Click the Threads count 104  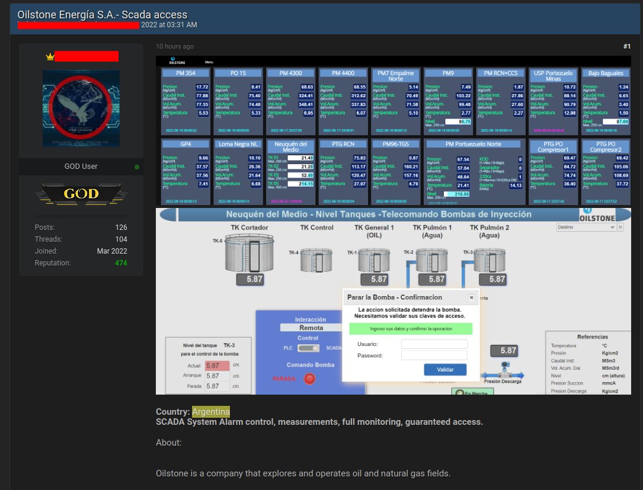[x=121, y=239]
